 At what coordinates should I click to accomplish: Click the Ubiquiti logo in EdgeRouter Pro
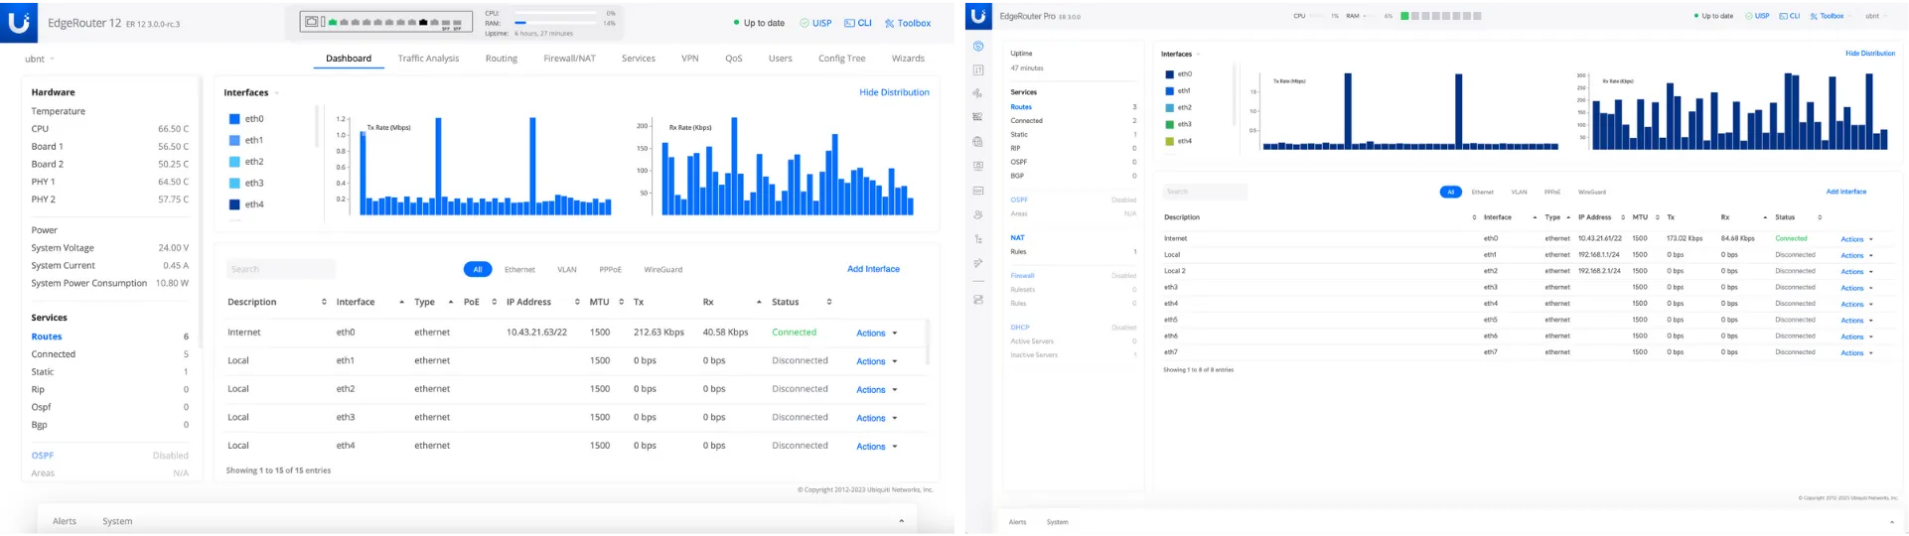978,16
